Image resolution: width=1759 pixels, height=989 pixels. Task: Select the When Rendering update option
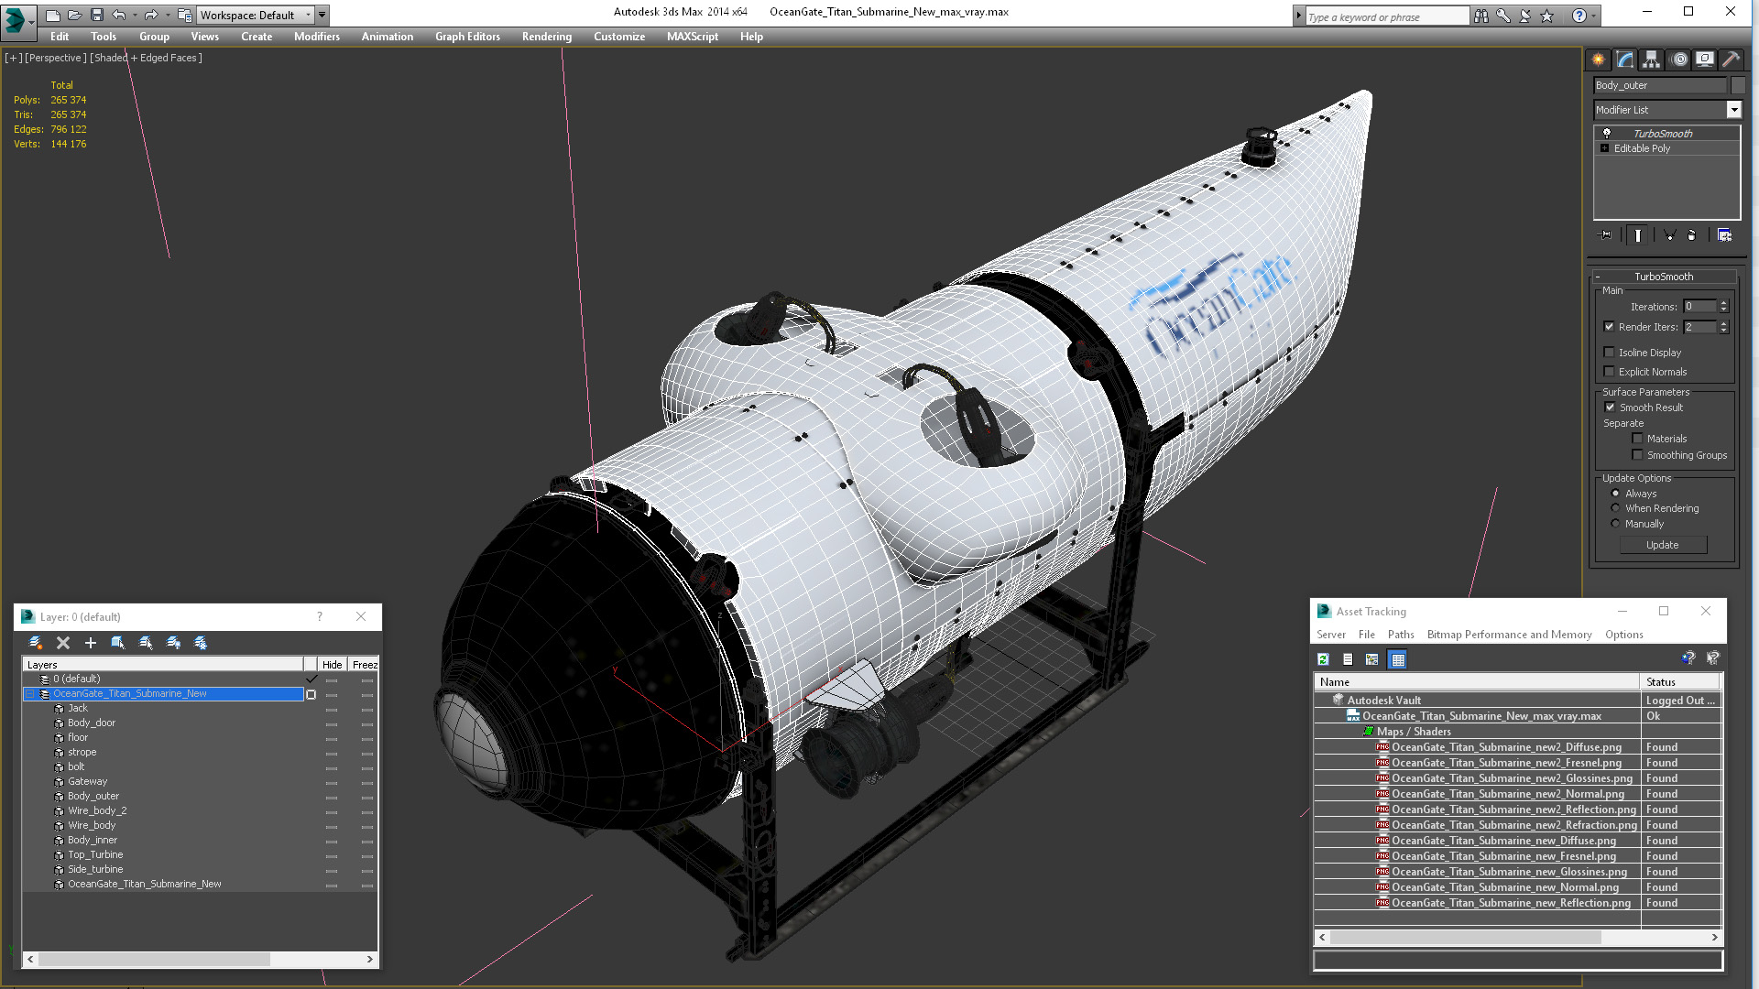click(x=1615, y=508)
